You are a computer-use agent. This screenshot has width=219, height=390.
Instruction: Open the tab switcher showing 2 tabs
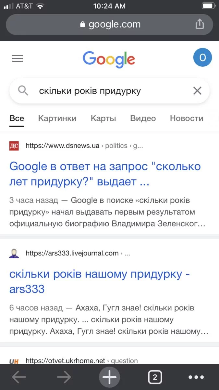(155, 377)
